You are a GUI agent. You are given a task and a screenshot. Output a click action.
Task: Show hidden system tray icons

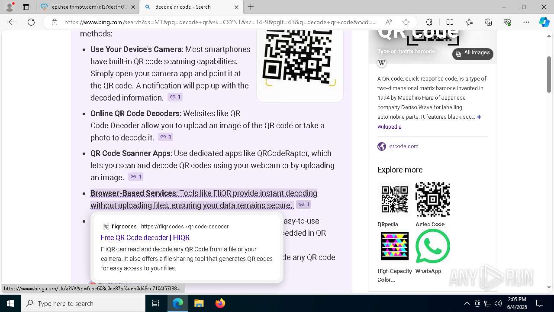[x=467, y=303]
